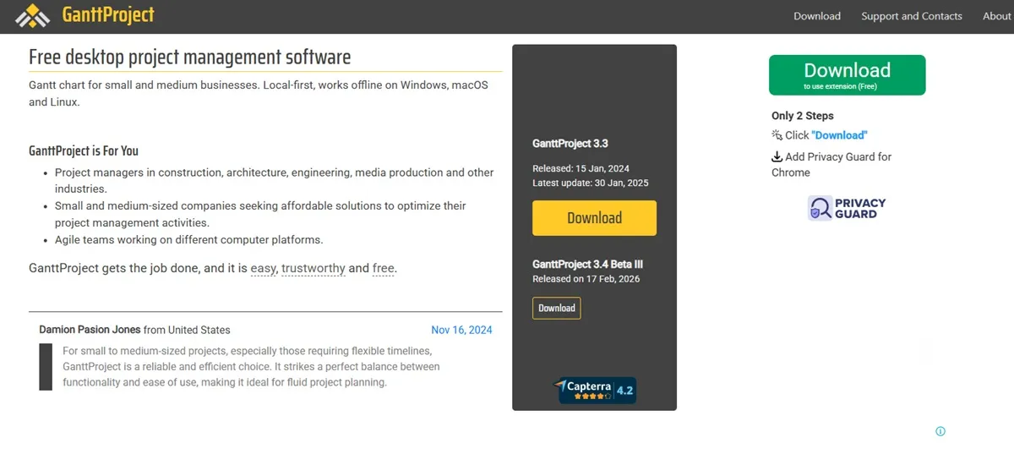Click the "Gantt chart for small and medium businesses" description
Viewport: 1014px width, 476px height.
click(x=259, y=93)
